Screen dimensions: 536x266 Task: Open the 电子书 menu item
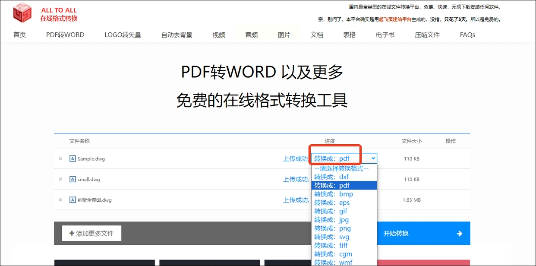[385, 35]
